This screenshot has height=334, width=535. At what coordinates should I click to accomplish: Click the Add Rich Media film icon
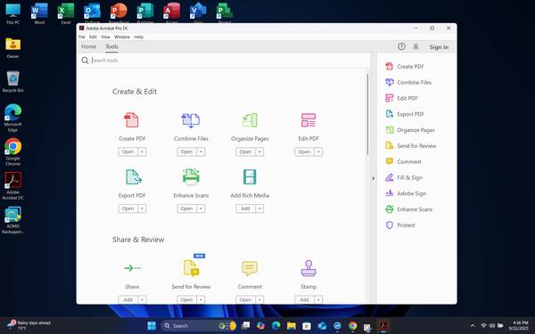(250, 177)
